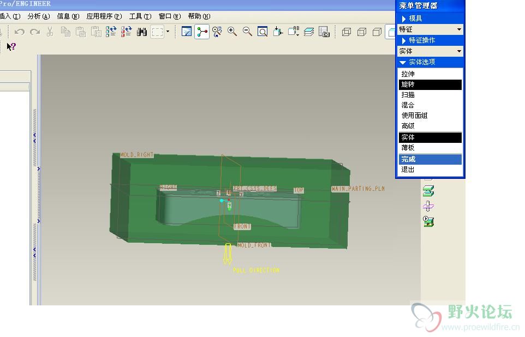This screenshot has height=337, width=525.
Task: Click the FRONT datum label
Action: (x=242, y=226)
